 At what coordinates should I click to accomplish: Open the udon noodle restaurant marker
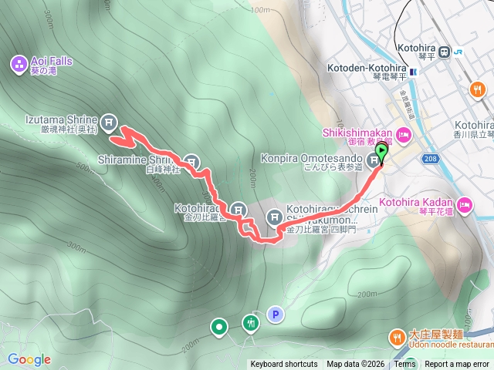coord(398,338)
